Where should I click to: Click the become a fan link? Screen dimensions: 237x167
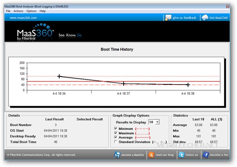tap(219, 155)
